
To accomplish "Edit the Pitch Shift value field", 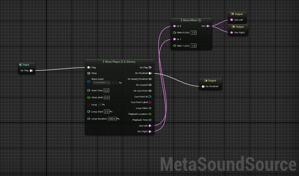I will pyautogui.click(x=106, y=97).
